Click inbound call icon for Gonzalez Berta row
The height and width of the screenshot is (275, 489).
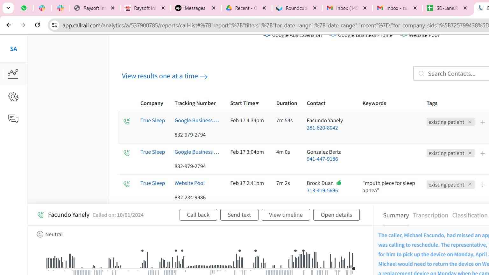(127, 153)
